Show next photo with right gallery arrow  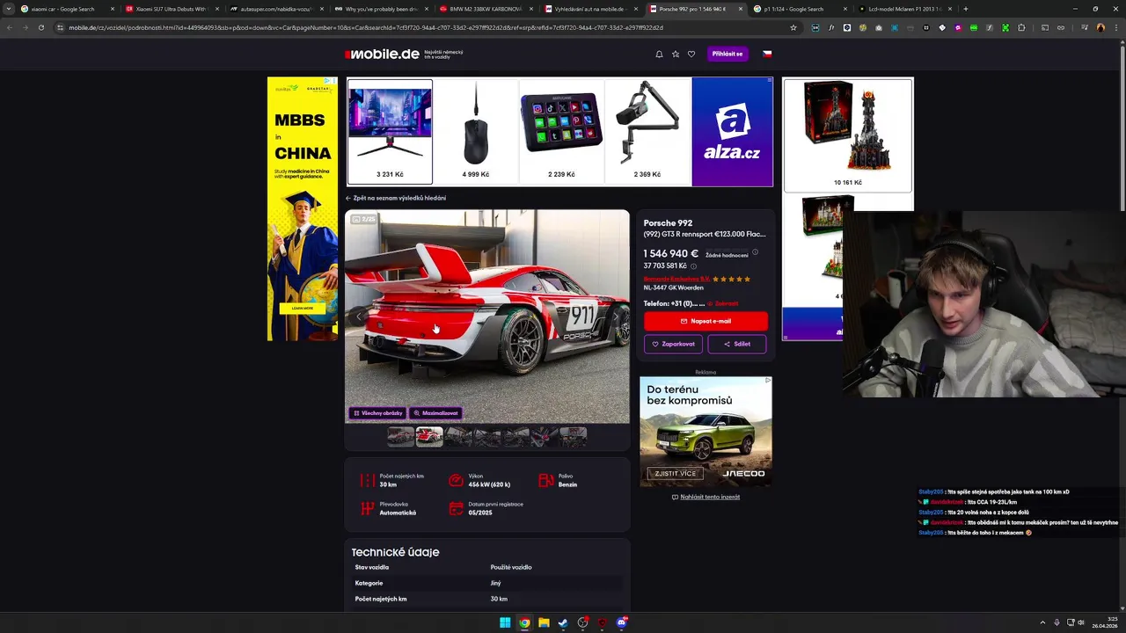(x=616, y=316)
